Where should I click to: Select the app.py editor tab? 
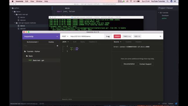67,8
